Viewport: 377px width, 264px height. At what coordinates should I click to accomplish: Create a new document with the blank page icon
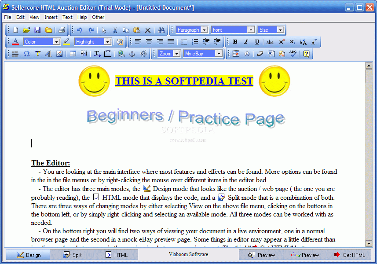(x=16, y=30)
